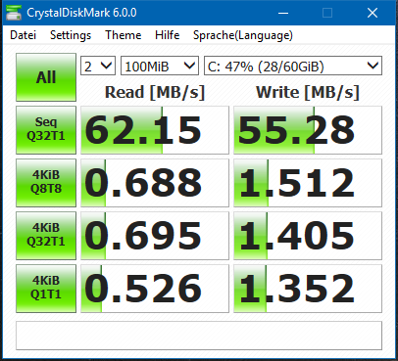398x361 pixels.
Task: Click the 4KiB Q32T1 write value 1.405
Action: (x=308, y=236)
